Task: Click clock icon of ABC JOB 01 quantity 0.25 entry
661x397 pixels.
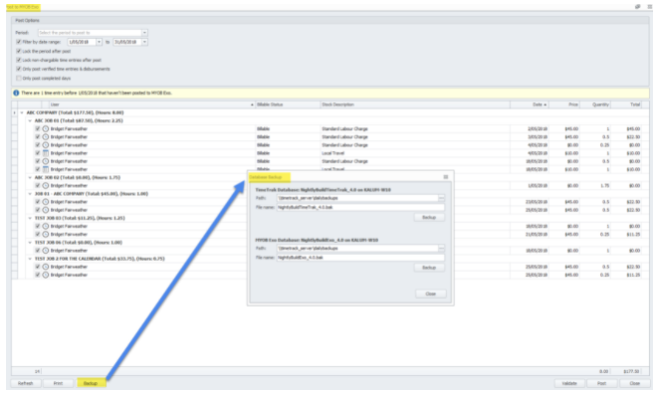Action: 46,145
